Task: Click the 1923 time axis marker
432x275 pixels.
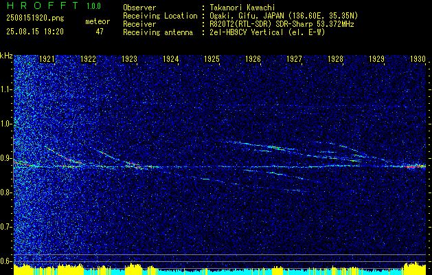Action: coord(130,59)
